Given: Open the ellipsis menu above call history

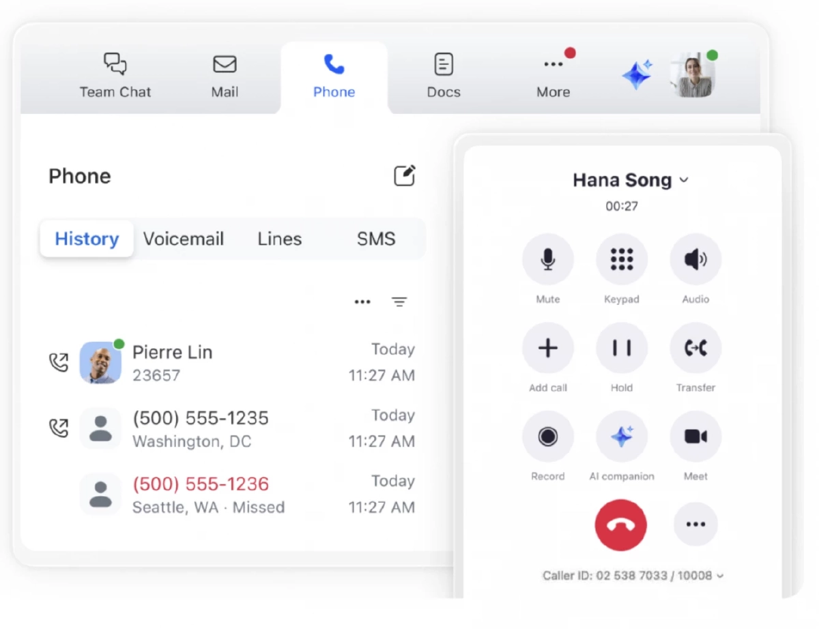Looking at the screenshot, I should [362, 301].
